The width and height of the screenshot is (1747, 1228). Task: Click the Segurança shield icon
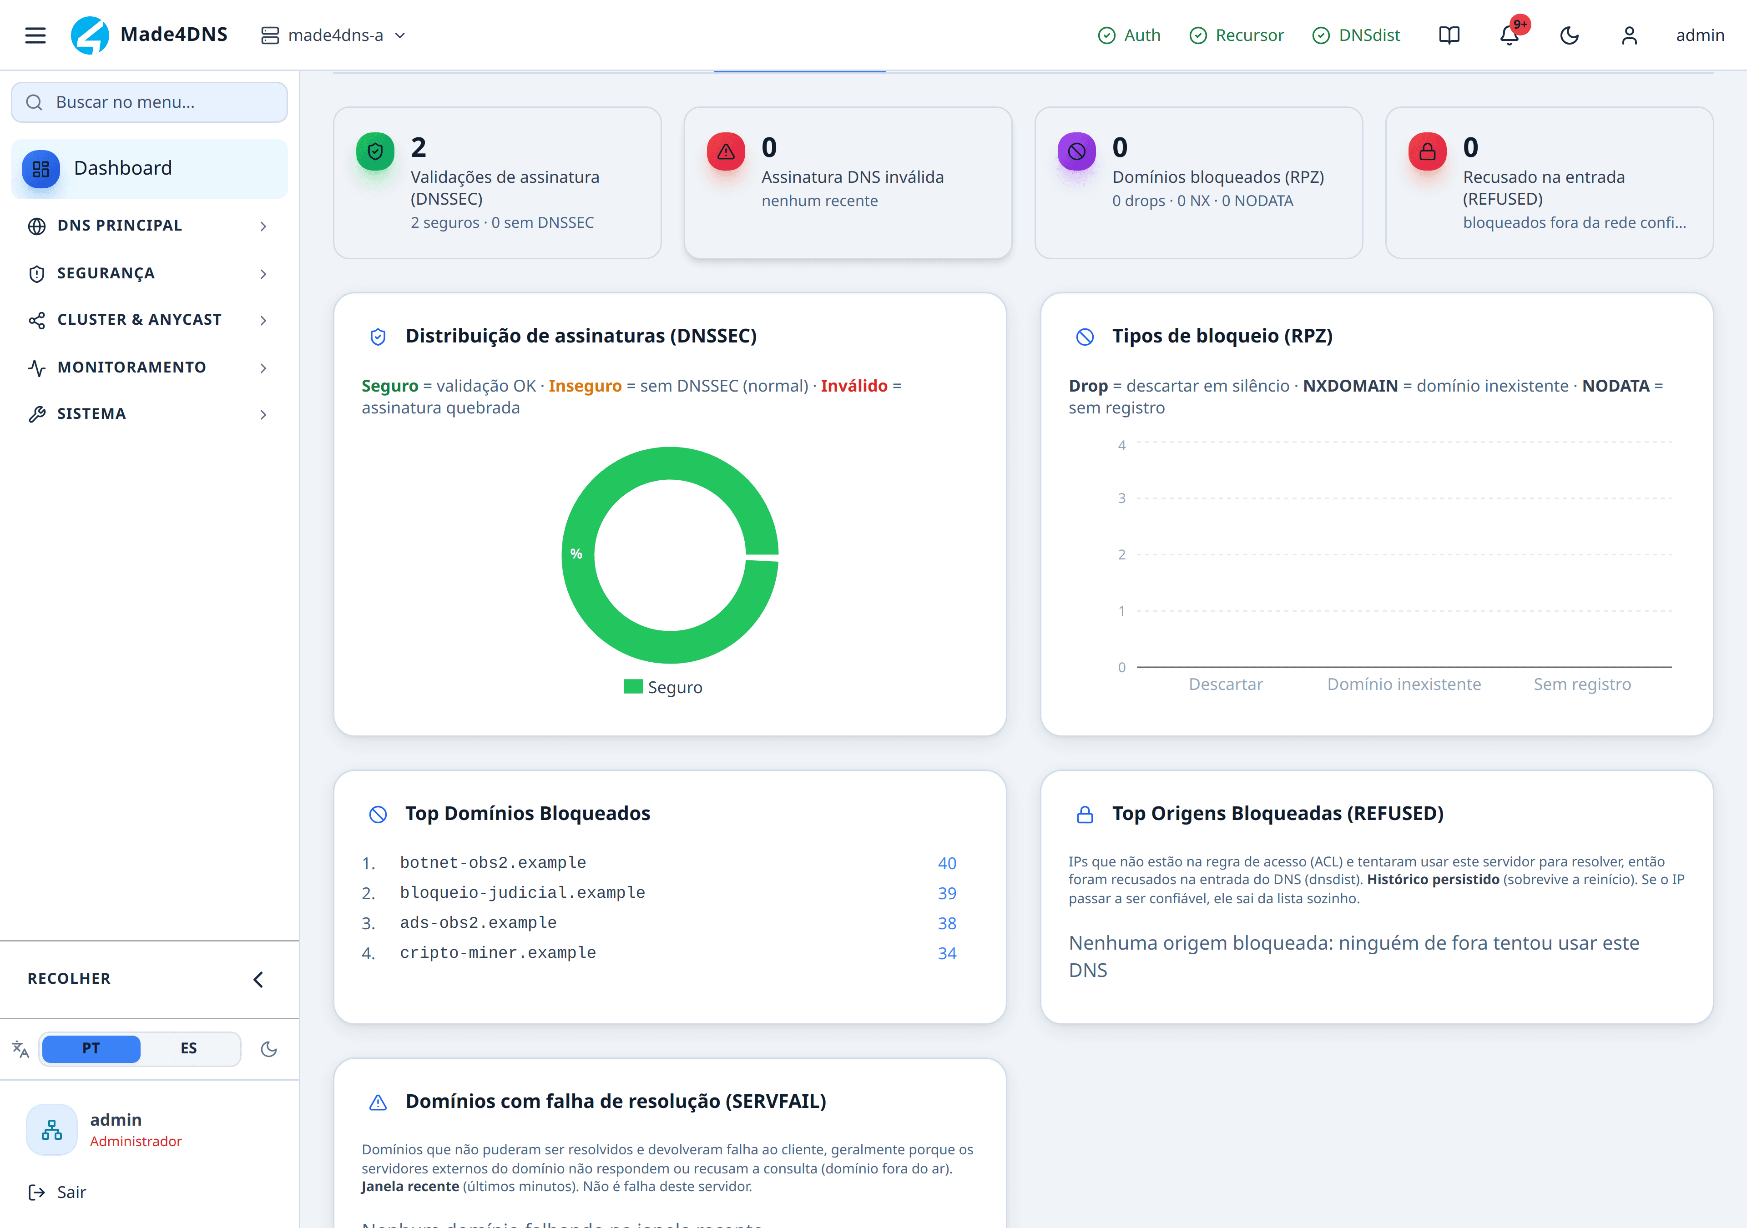click(36, 274)
